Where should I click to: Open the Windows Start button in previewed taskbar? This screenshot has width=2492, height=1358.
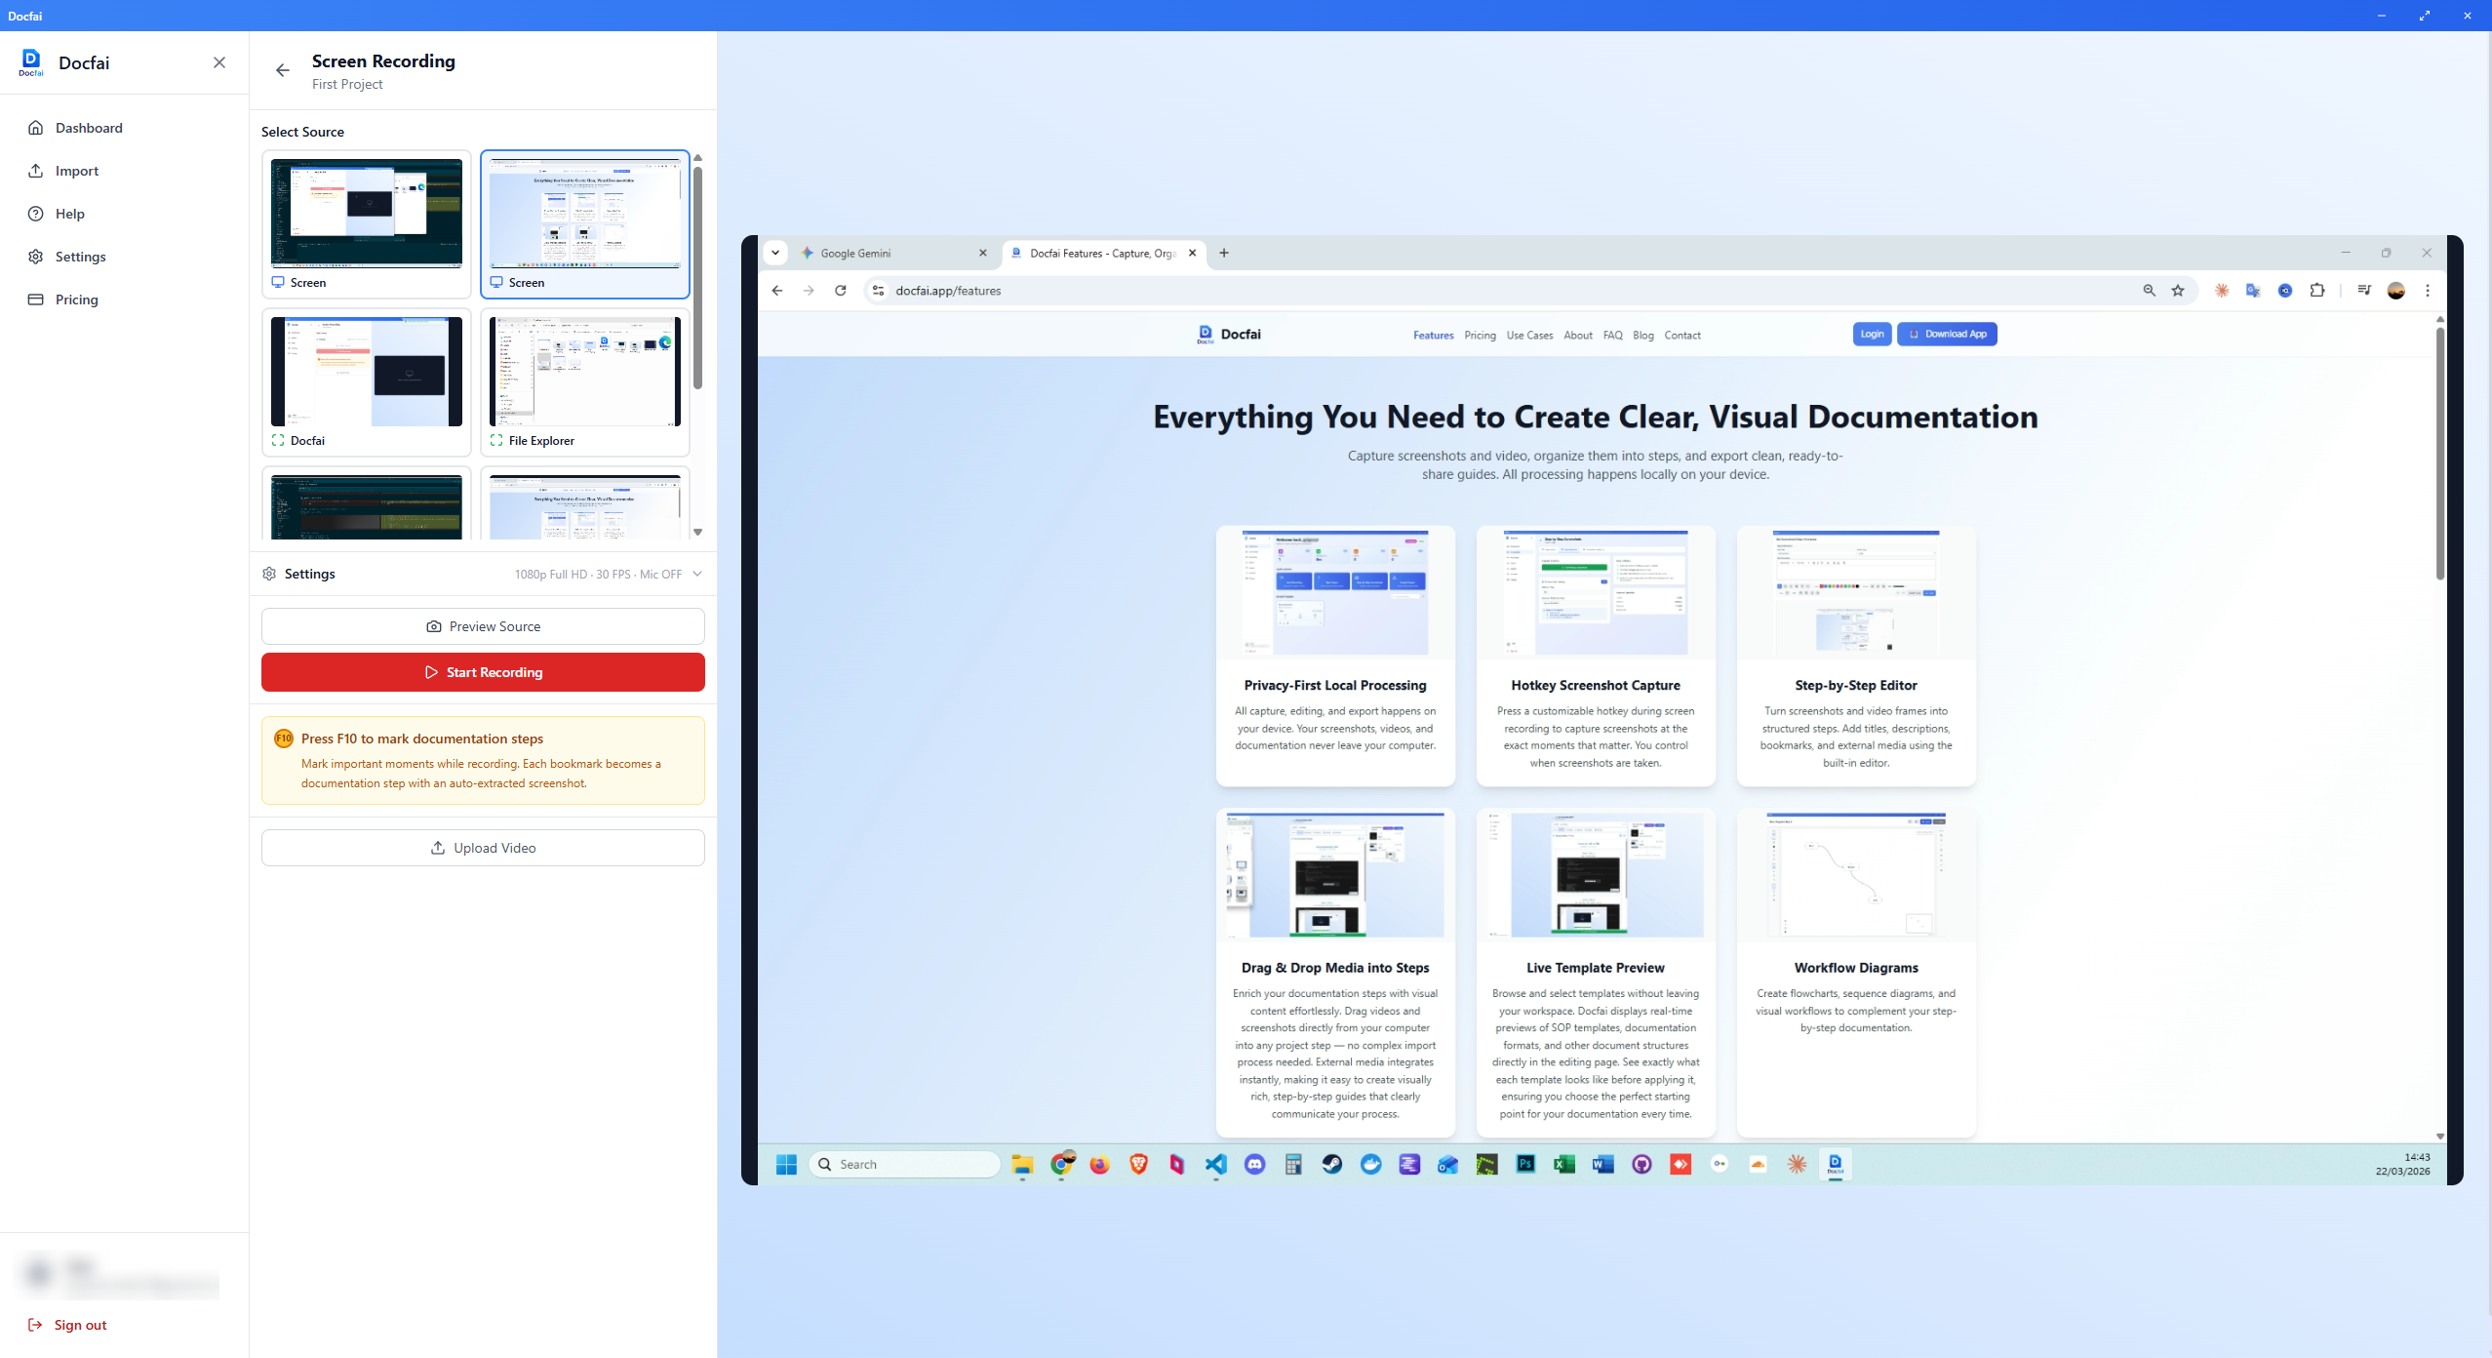[786, 1164]
